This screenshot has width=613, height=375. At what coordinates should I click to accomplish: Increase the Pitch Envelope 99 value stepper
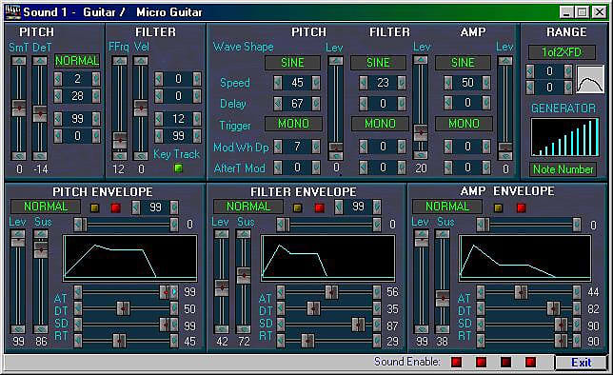(174, 207)
